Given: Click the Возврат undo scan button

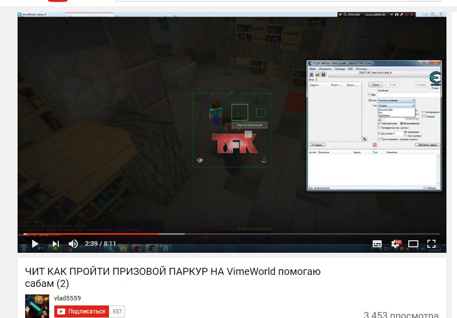Looking at the screenshot, I should [421, 85].
